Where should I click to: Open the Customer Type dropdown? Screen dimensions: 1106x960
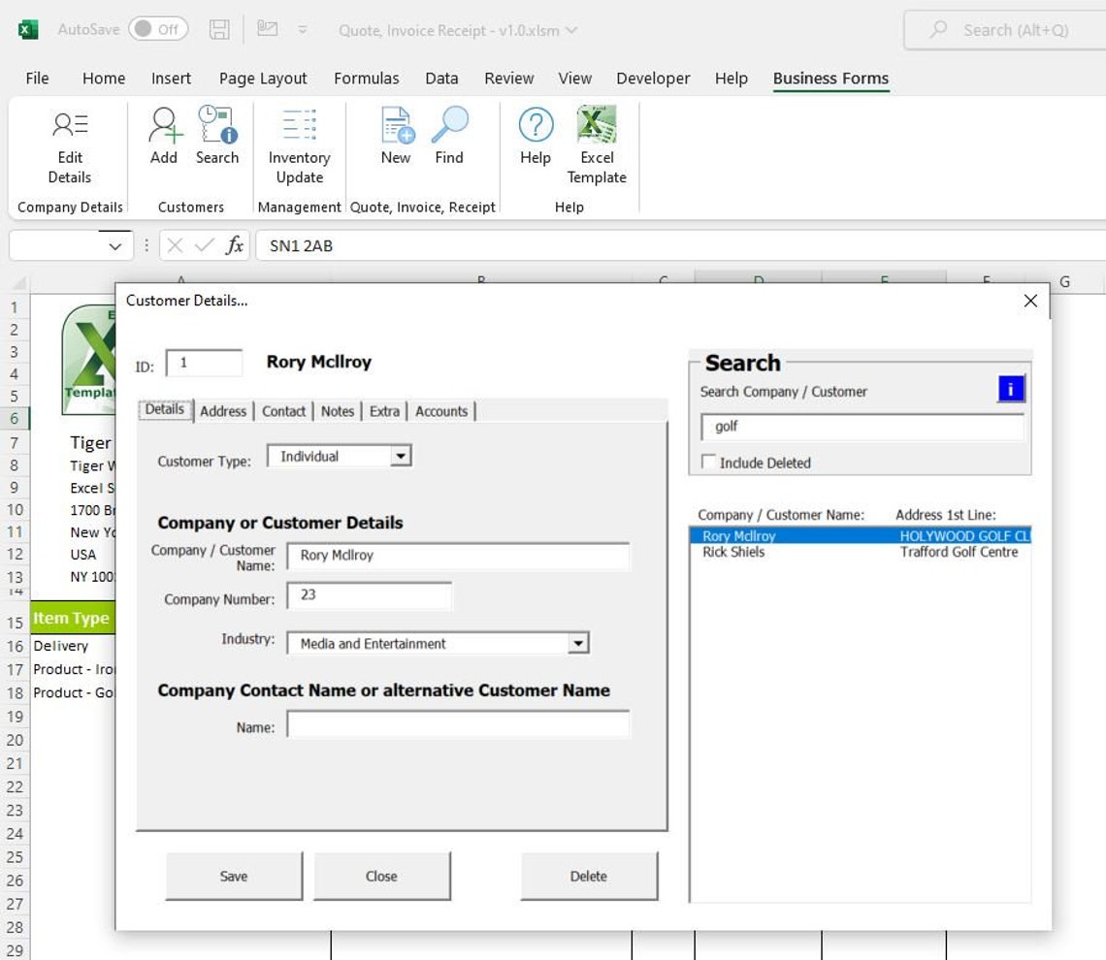402,455
